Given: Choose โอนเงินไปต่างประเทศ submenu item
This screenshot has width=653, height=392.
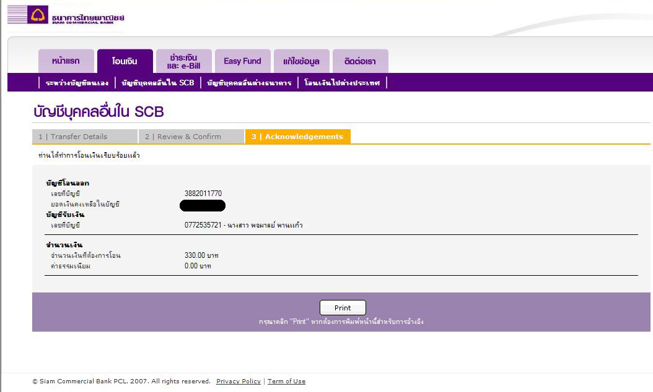Looking at the screenshot, I should (342, 83).
